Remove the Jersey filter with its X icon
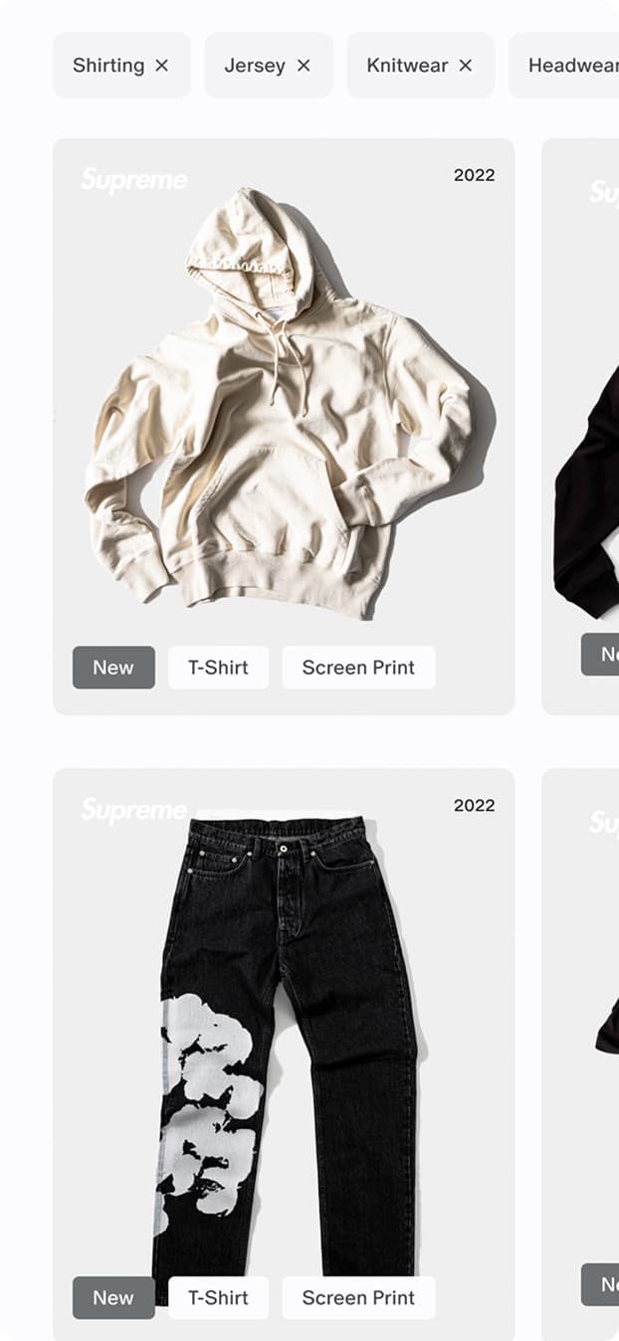The height and width of the screenshot is (1341, 619). click(x=304, y=66)
